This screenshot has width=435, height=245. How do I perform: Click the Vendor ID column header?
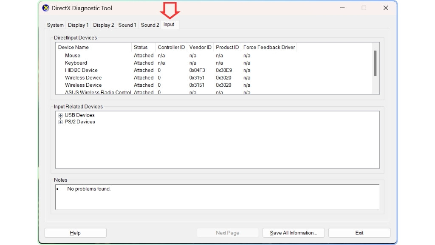pos(200,47)
